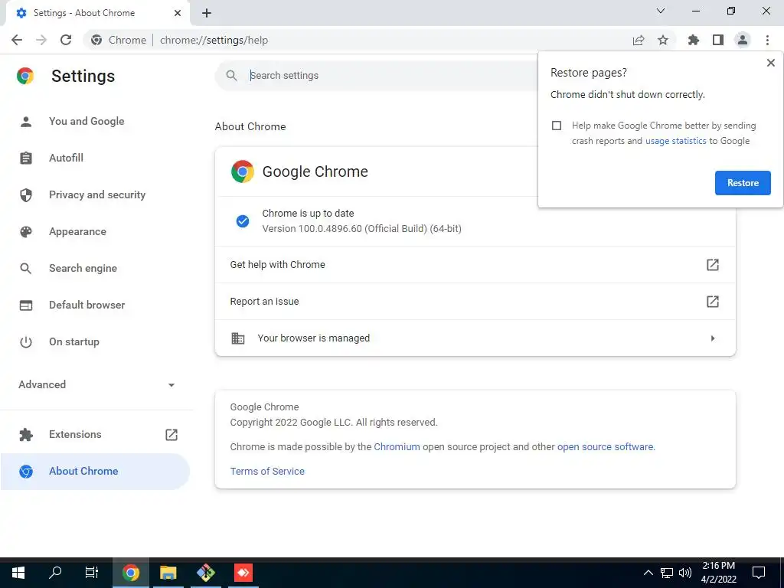Open the profile avatar icon
This screenshot has height=588, width=784.
(743, 40)
